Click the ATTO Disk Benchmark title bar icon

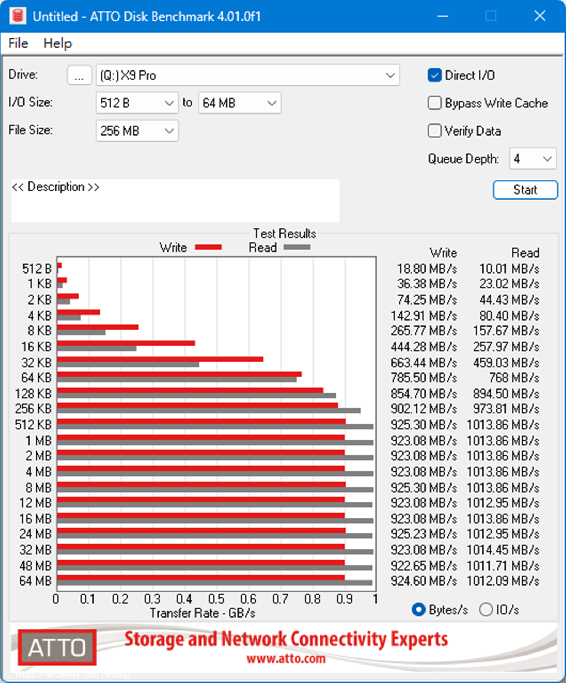coord(17,16)
